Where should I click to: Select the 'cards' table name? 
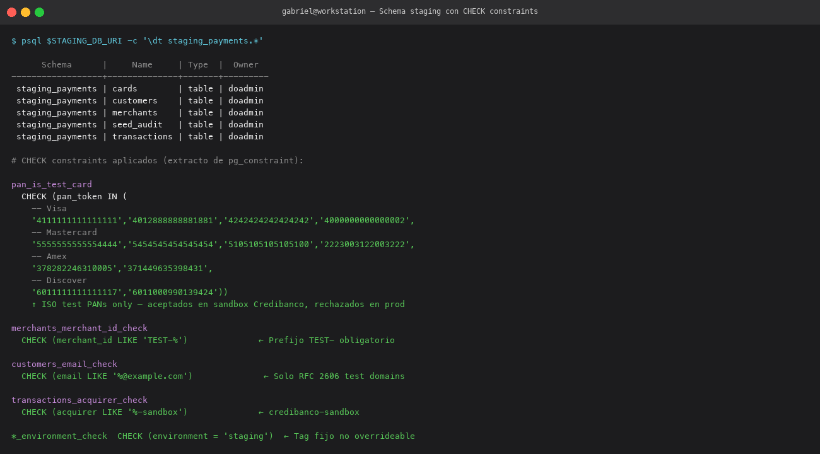pos(125,89)
